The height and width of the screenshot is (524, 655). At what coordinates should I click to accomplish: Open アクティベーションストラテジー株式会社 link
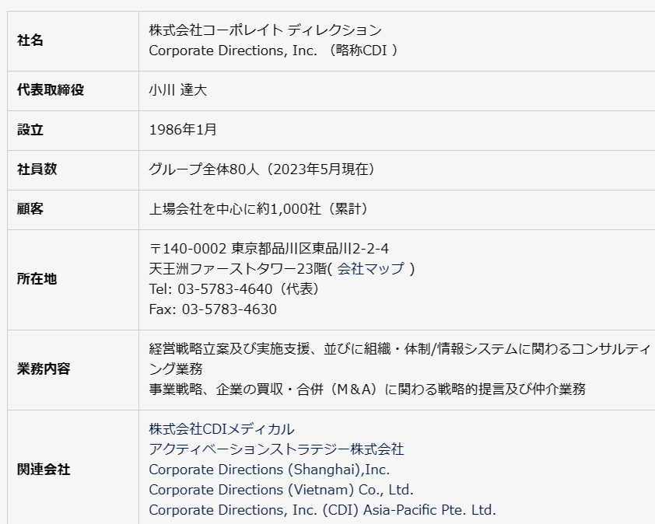276,449
